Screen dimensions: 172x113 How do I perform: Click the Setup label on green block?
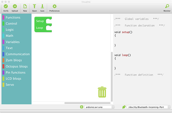pyautogui.click(x=40, y=21)
